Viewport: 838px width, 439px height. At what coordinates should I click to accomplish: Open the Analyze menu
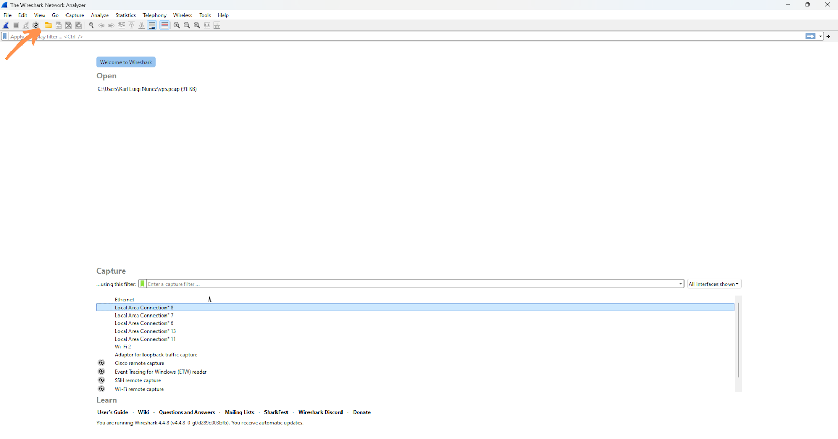tap(100, 15)
